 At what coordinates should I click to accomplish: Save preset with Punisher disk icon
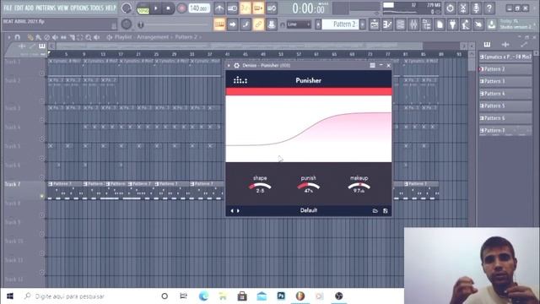386,210
